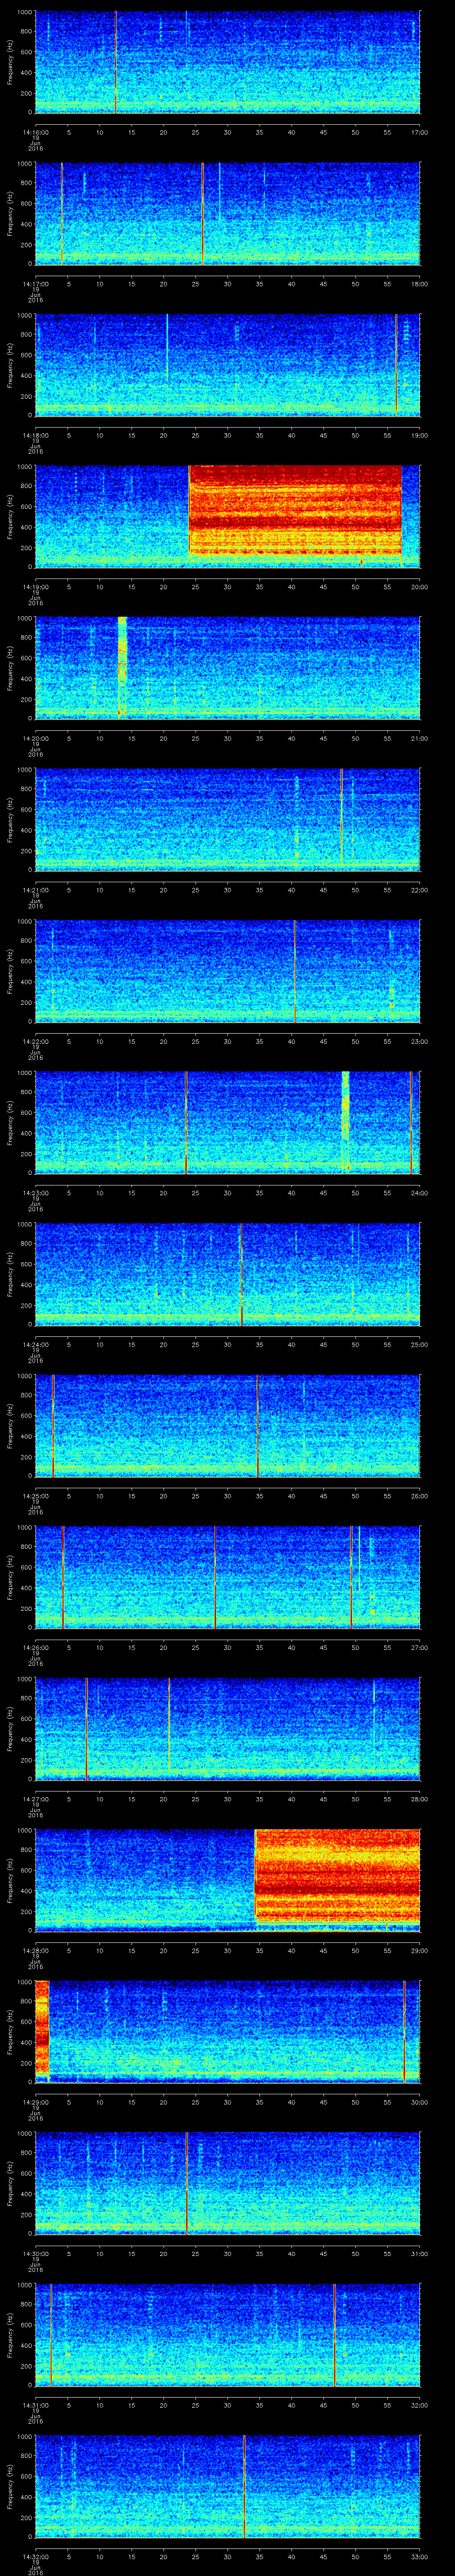Click the 14:32:00 start time label

pos(36,2557)
